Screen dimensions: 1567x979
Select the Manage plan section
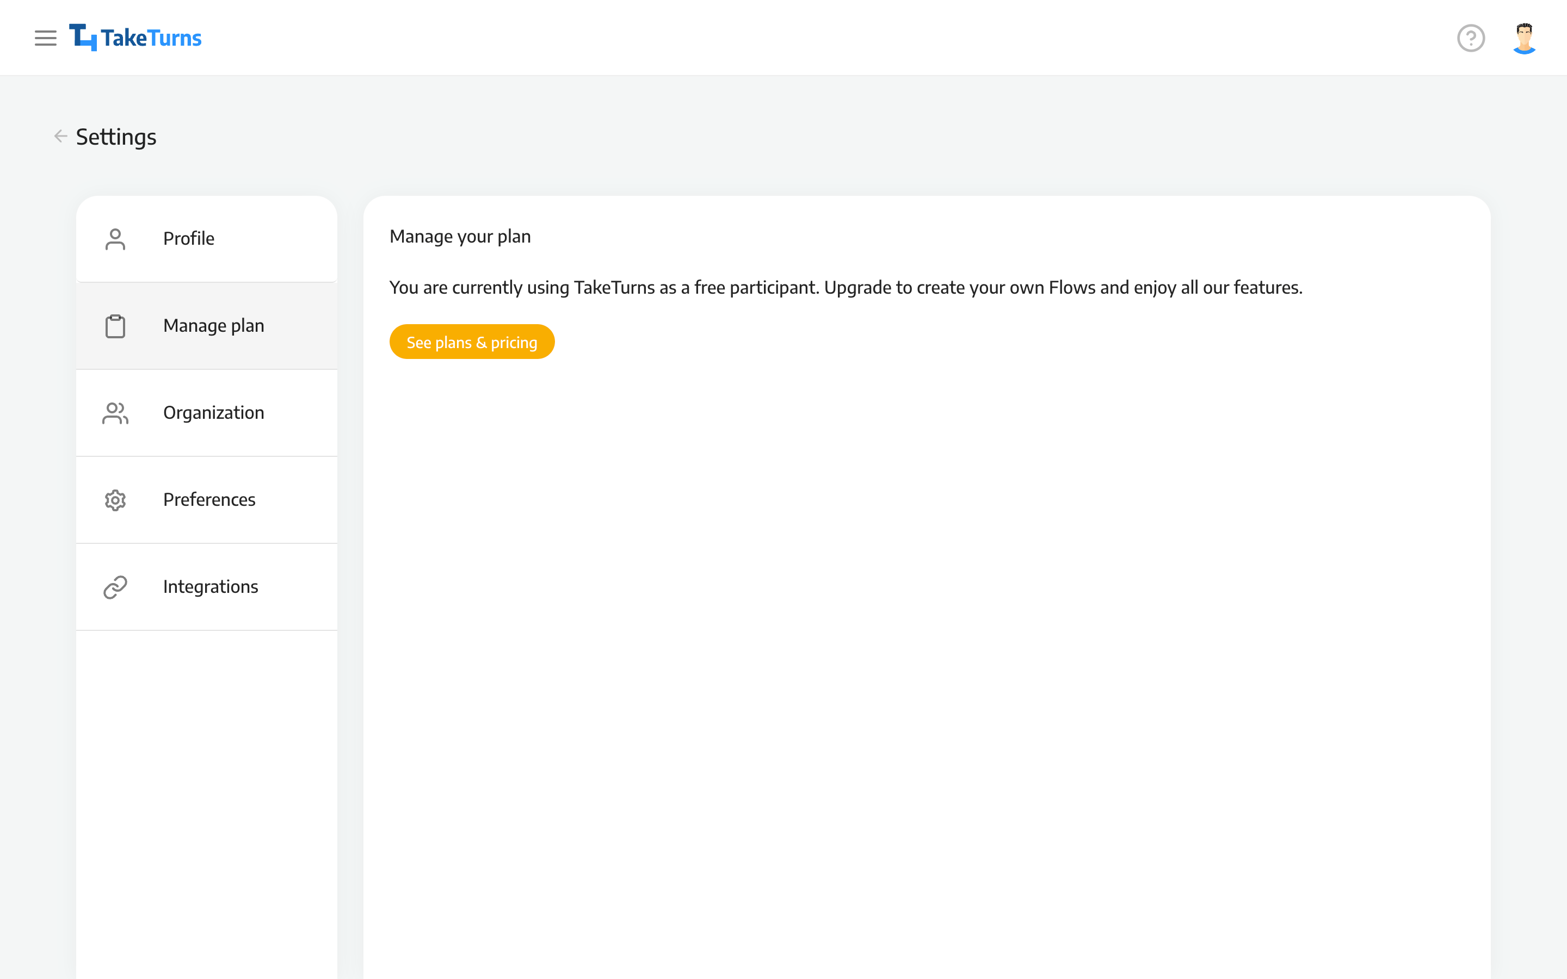click(207, 326)
